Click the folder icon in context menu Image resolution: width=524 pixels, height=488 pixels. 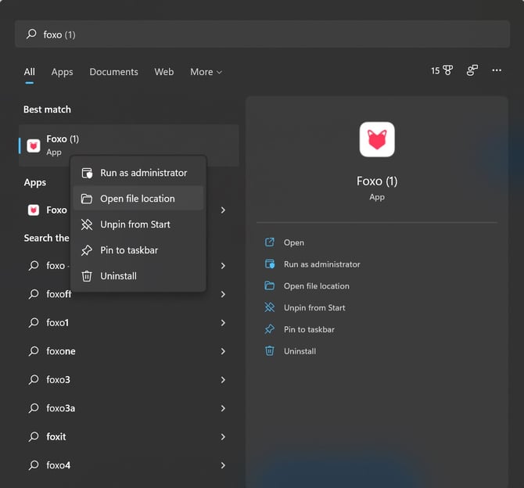click(87, 199)
